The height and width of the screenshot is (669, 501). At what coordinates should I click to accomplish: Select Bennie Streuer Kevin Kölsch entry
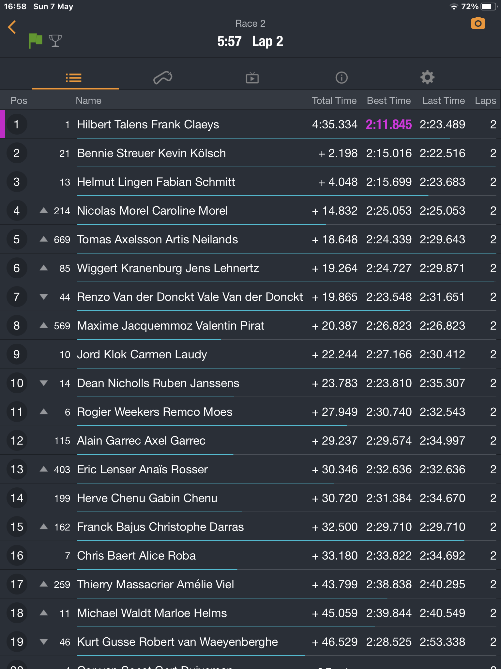(x=151, y=153)
